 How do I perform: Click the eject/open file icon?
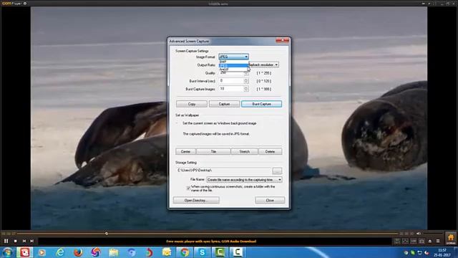coord(429,241)
